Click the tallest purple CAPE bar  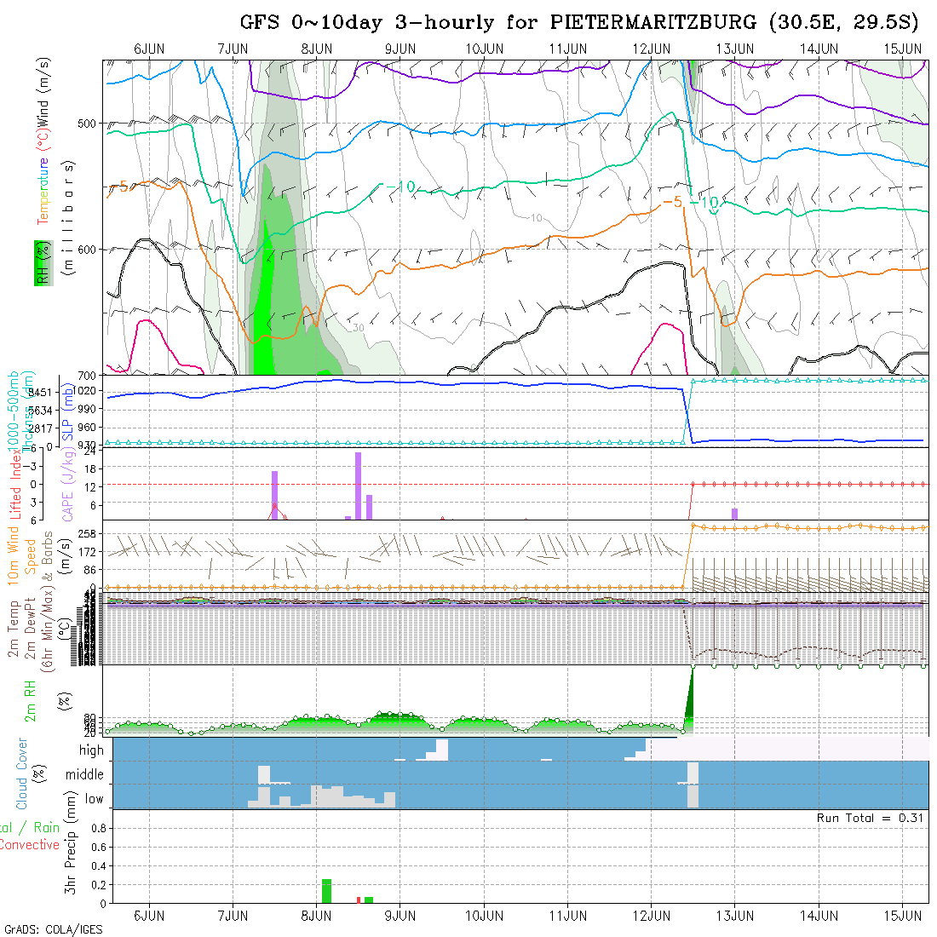click(359, 486)
